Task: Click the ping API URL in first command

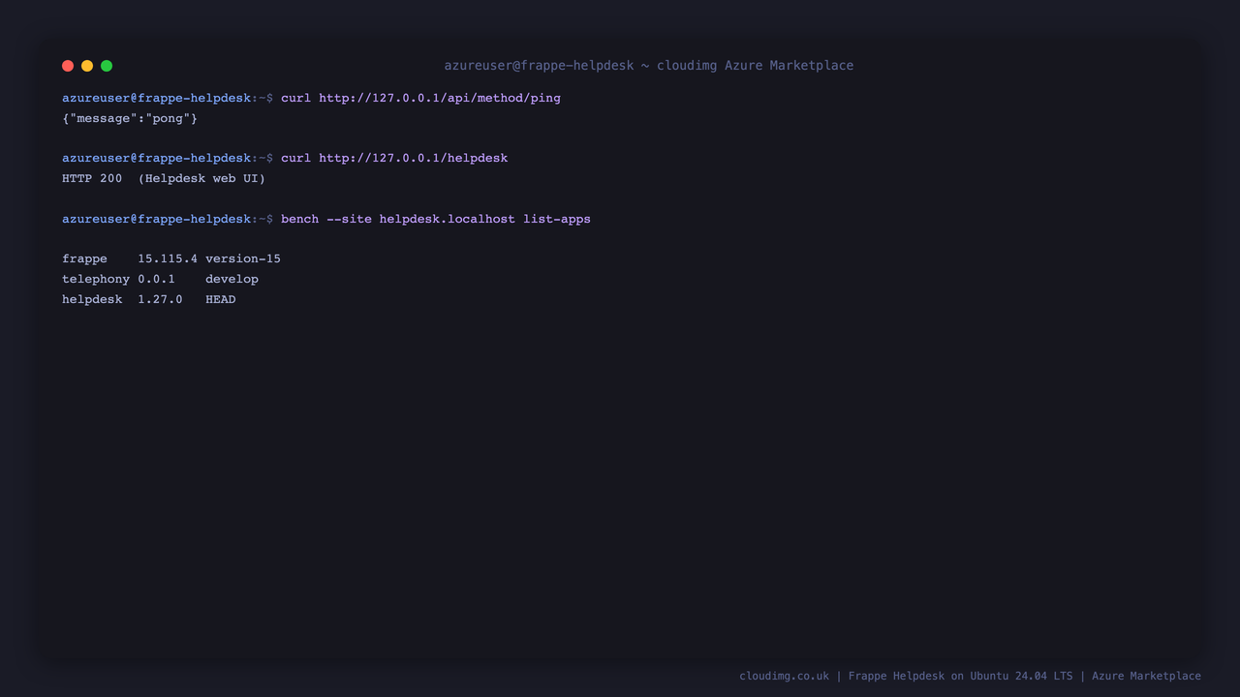Action: [x=440, y=98]
